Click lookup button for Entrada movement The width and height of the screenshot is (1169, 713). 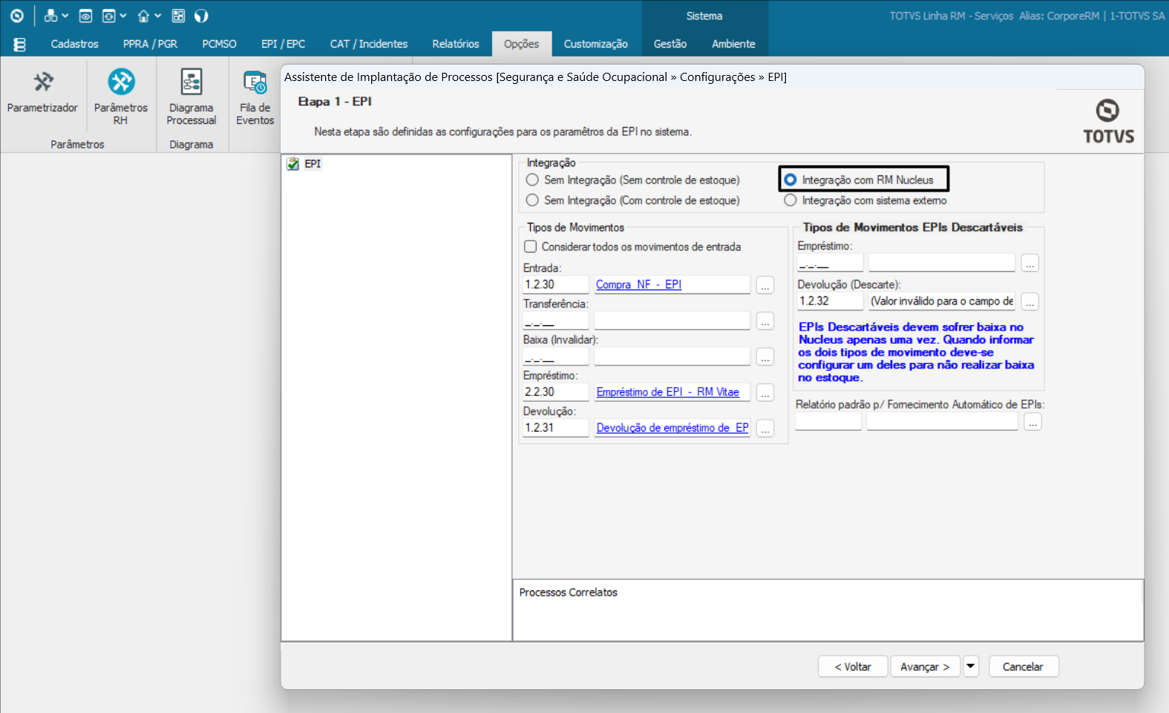[765, 285]
